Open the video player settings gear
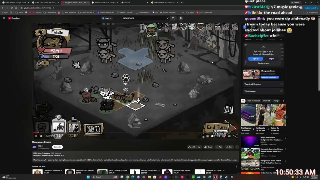 pos(223,136)
